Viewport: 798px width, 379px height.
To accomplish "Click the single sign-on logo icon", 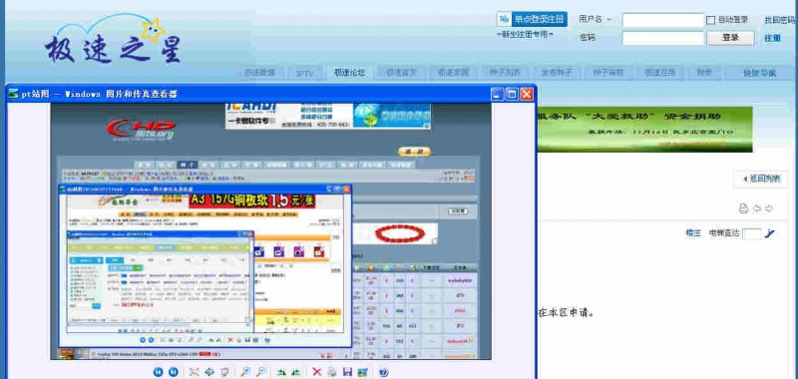I will [504, 19].
